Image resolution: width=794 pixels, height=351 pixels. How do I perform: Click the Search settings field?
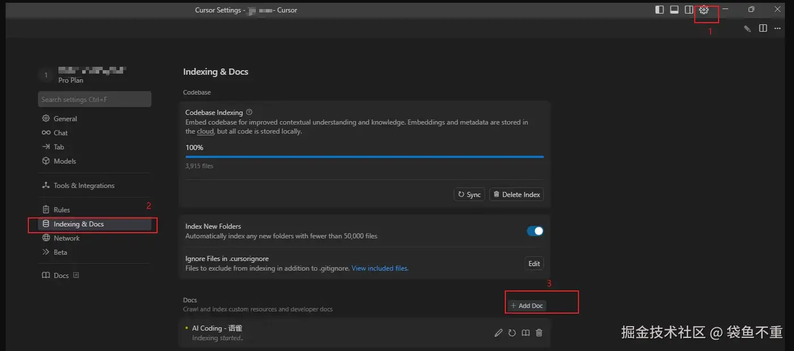point(95,99)
